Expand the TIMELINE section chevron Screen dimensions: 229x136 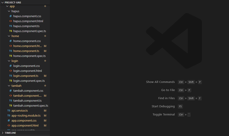[3, 133]
